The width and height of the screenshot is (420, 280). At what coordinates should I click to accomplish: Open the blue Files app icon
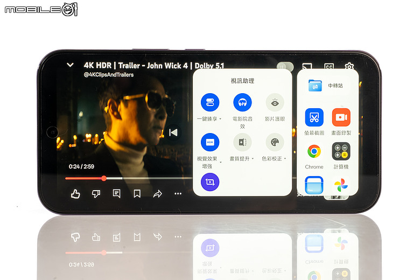314,185
